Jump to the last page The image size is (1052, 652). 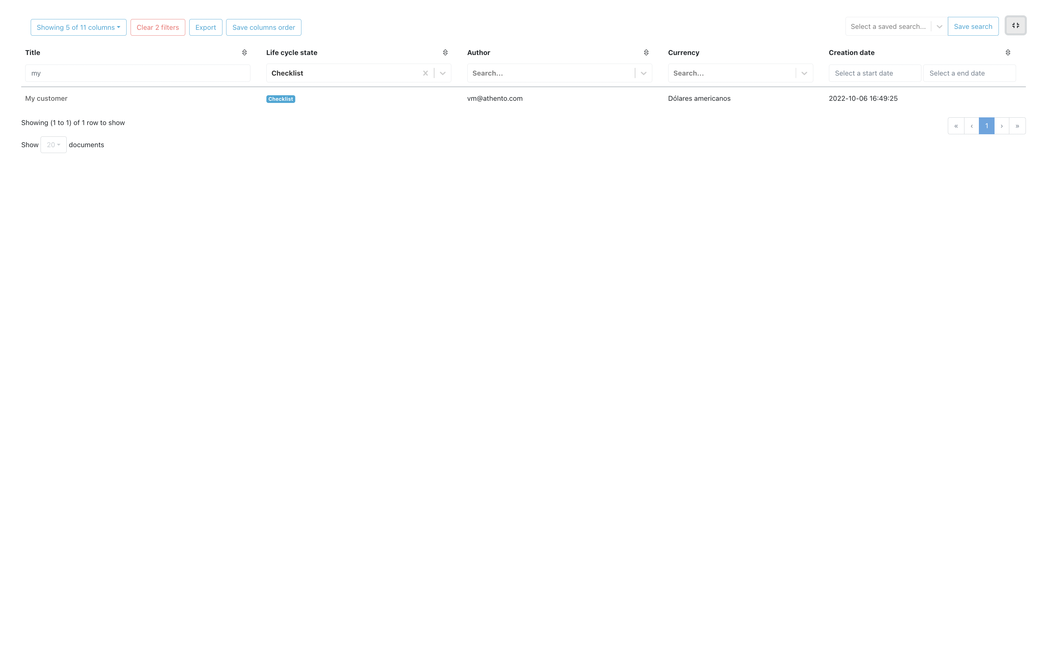[x=1018, y=125]
